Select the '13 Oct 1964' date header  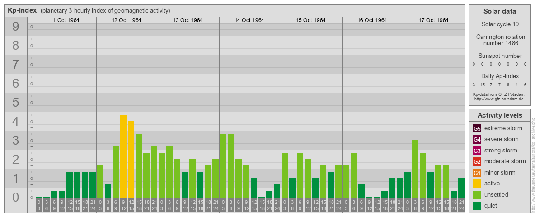tap(188, 20)
